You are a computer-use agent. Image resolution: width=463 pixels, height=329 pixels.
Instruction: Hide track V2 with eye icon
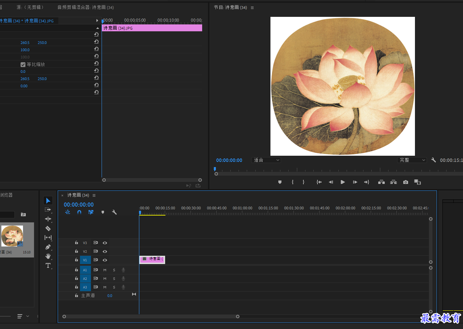[x=105, y=251]
